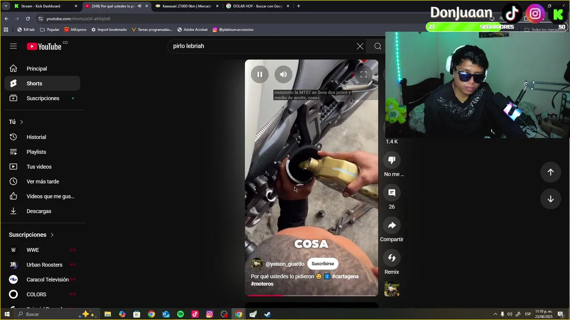Image resolution: width=570 pixels, height=320 pixels.
Task: Reload the page with refresh icon
Action: point(28,19)
